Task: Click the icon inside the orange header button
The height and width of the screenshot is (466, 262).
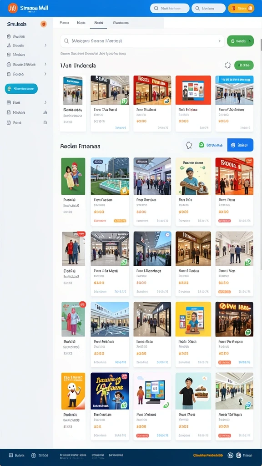Action: [233, 8]
